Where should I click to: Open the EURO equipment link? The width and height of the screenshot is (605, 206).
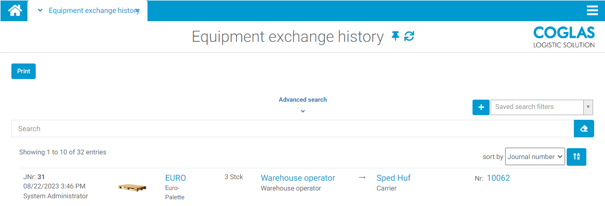[175, 178]
